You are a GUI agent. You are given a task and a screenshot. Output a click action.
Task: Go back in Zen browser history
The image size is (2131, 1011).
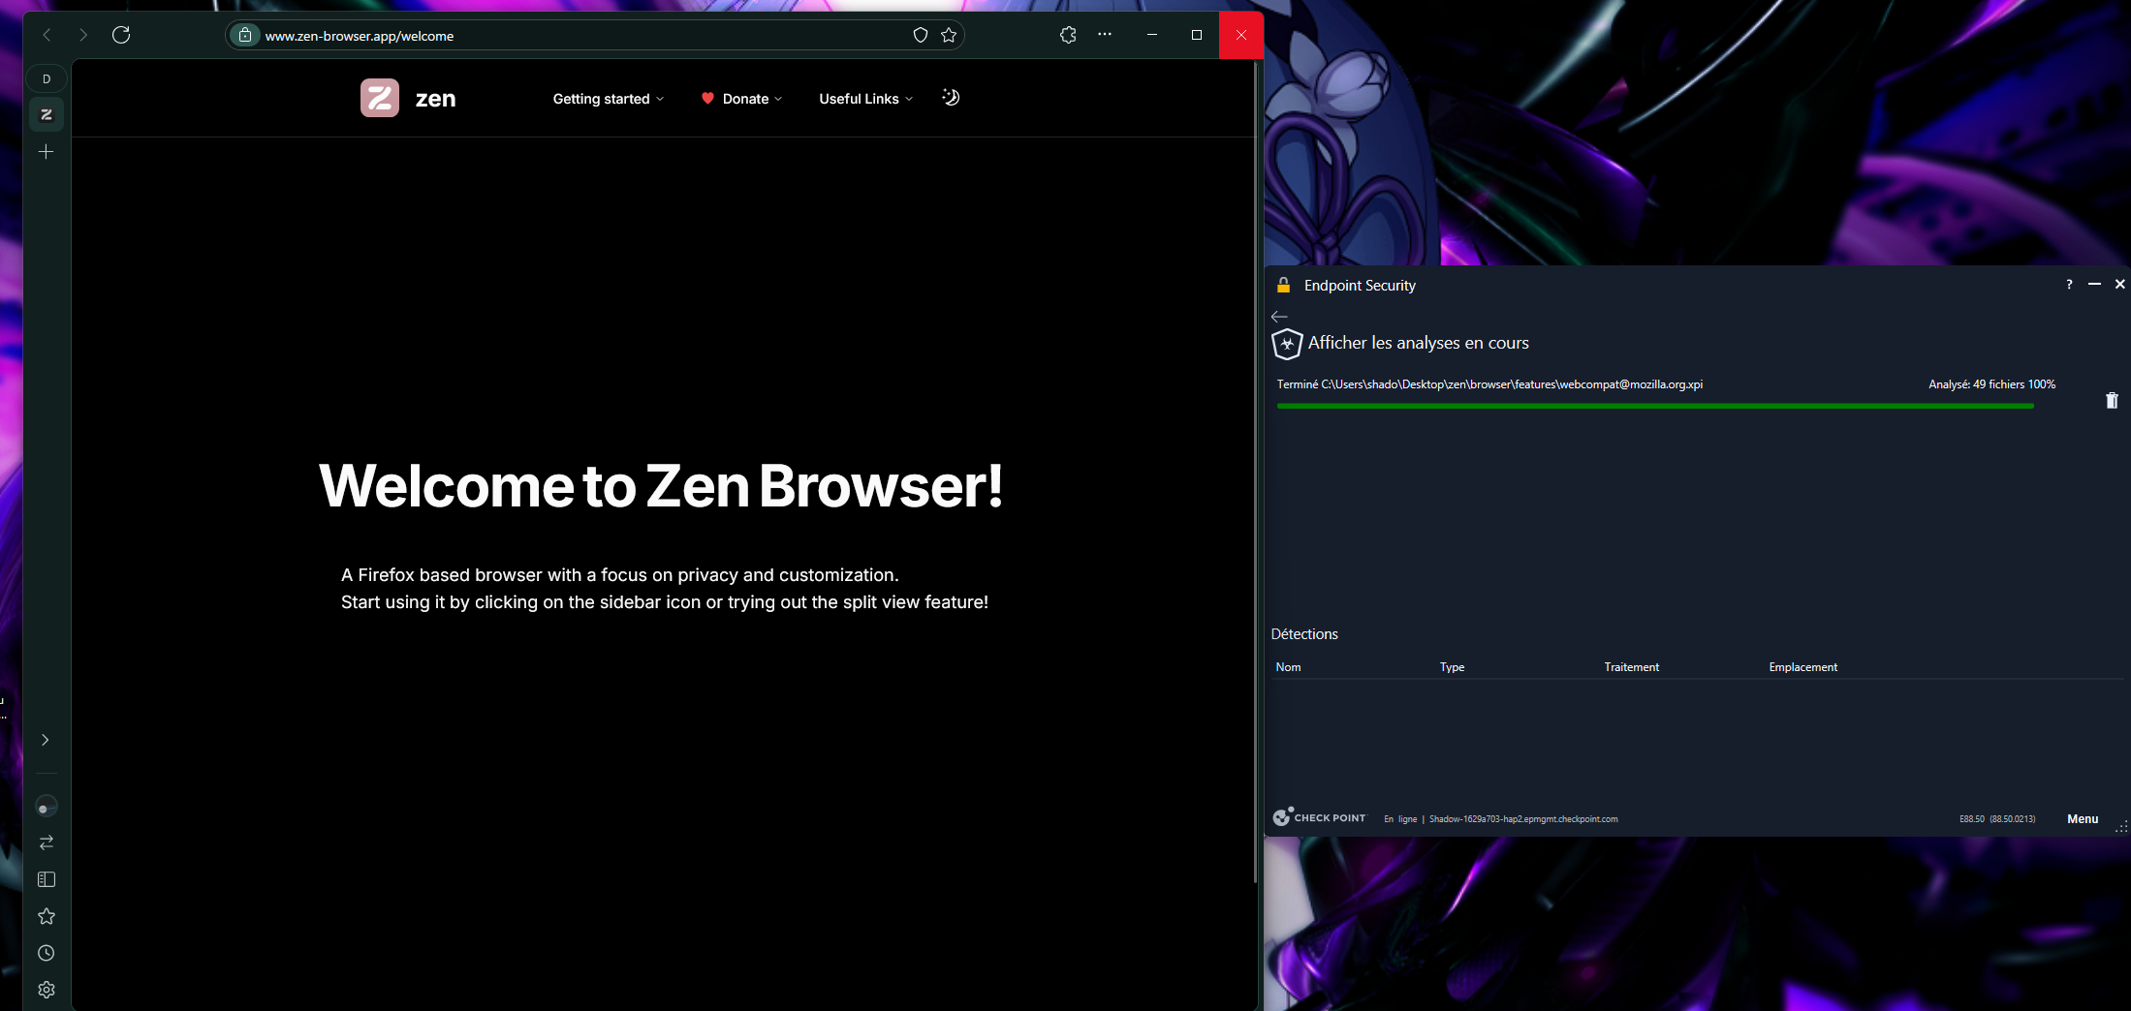coord(47,35)
